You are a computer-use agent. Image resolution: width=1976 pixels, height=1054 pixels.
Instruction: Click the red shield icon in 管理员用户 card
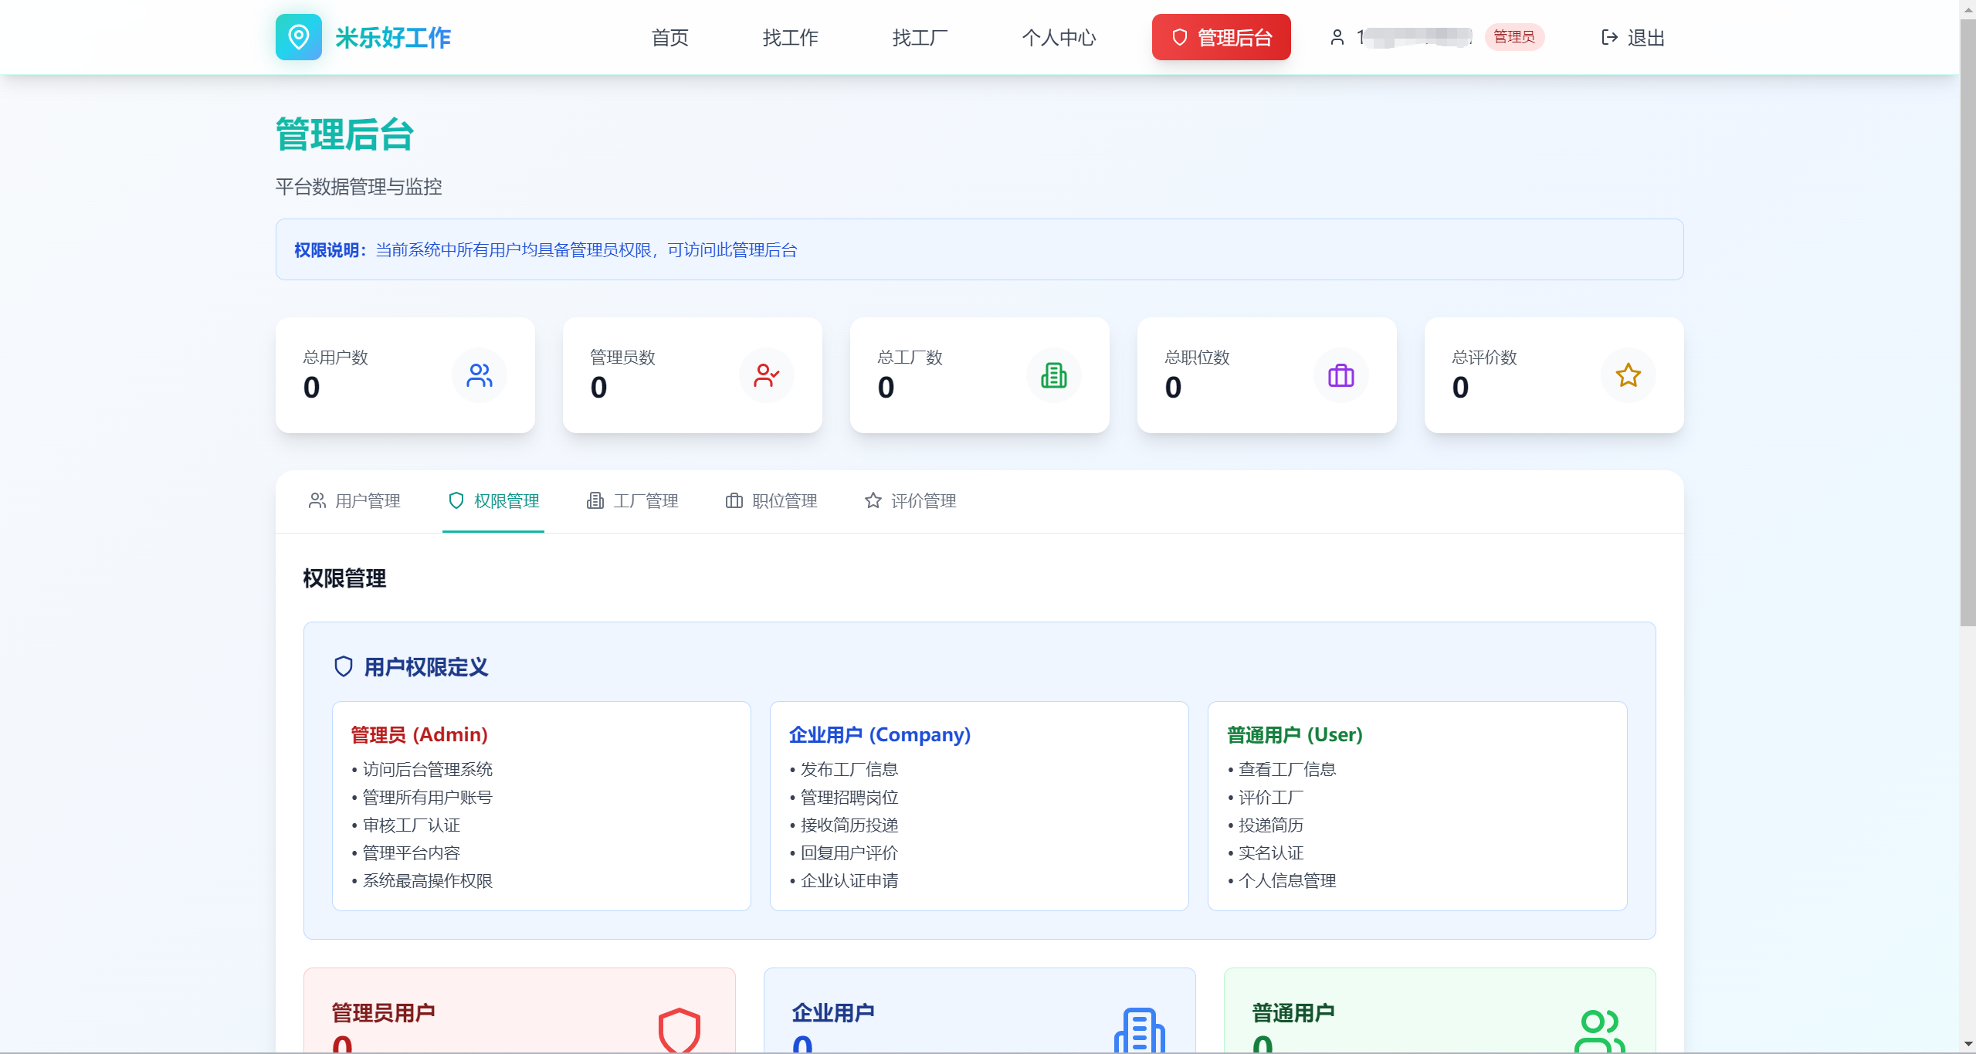[x=679, y=1029]
